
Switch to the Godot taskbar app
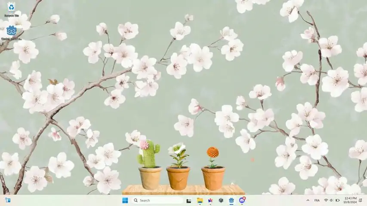[231, 200]
